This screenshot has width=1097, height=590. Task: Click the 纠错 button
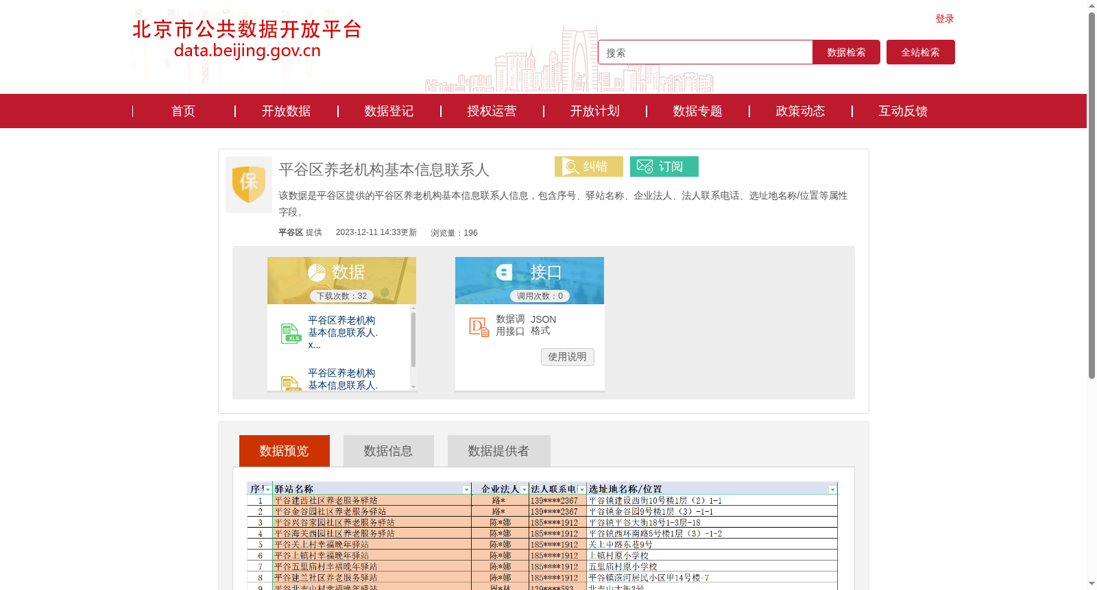coord(589,167)
